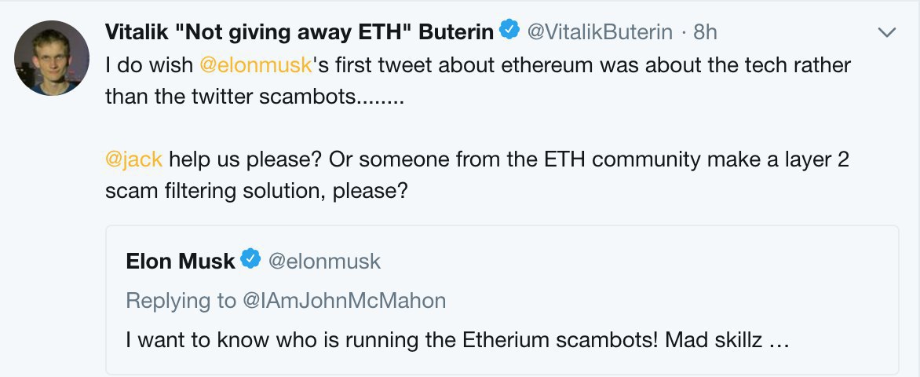Open the @IAmJohnMcMahon reply target
Image resolution: width=920 pixels, height=377 pixels.
coord(343,301)
